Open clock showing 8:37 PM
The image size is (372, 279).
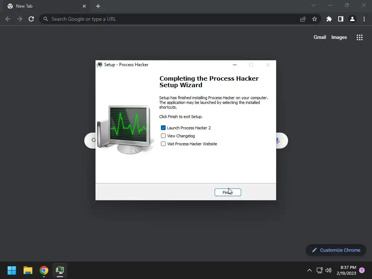(346, 270)
